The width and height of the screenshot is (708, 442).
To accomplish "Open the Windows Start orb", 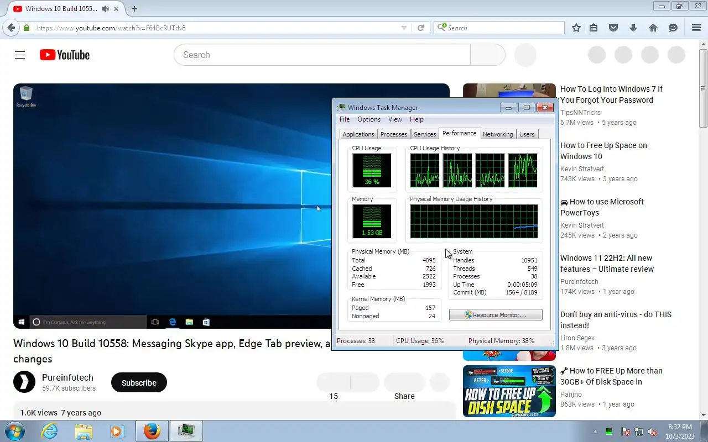I will pos(14,431).
